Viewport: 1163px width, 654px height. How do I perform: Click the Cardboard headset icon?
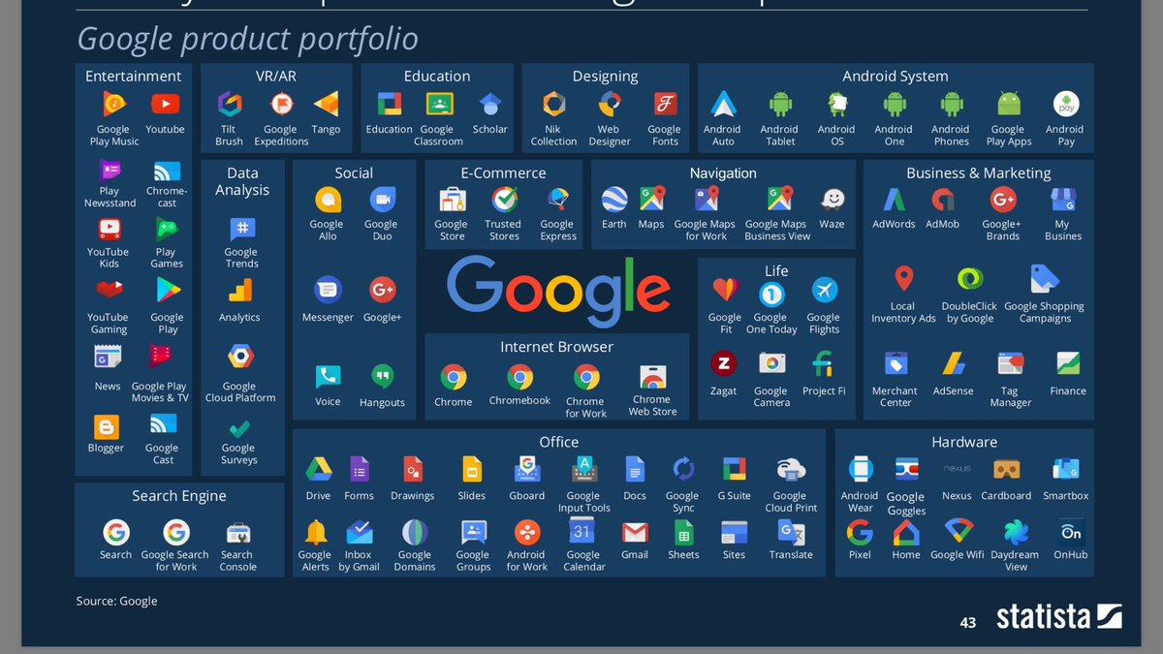[x=1006, y=469]
